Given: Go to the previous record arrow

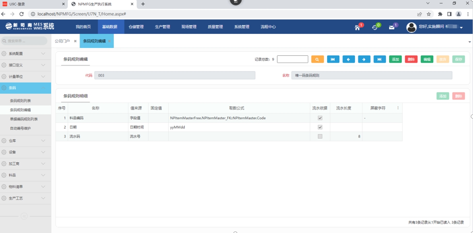Looking at the screenshot, I should (x=349, y=59).
